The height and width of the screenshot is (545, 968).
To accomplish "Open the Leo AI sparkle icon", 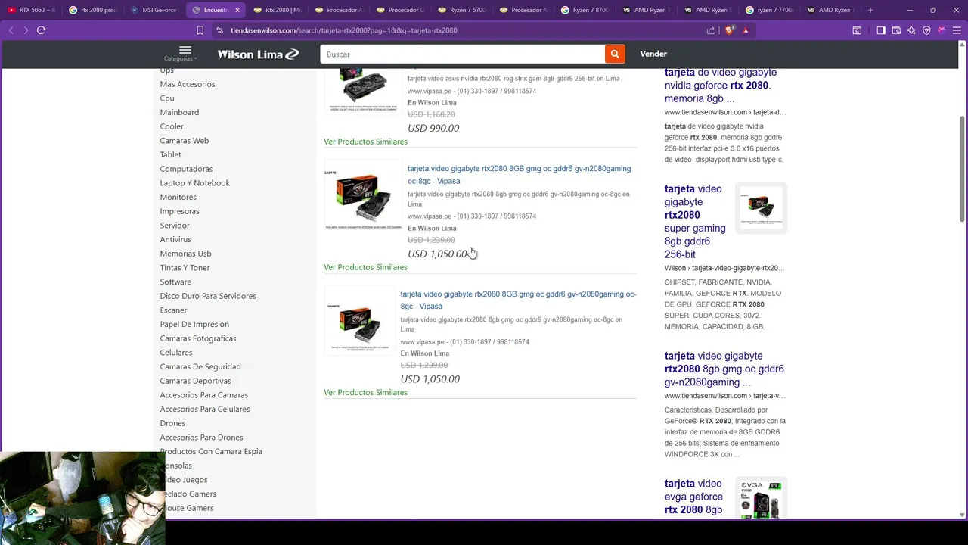I will pyautogui.click(x=911, y=30).
